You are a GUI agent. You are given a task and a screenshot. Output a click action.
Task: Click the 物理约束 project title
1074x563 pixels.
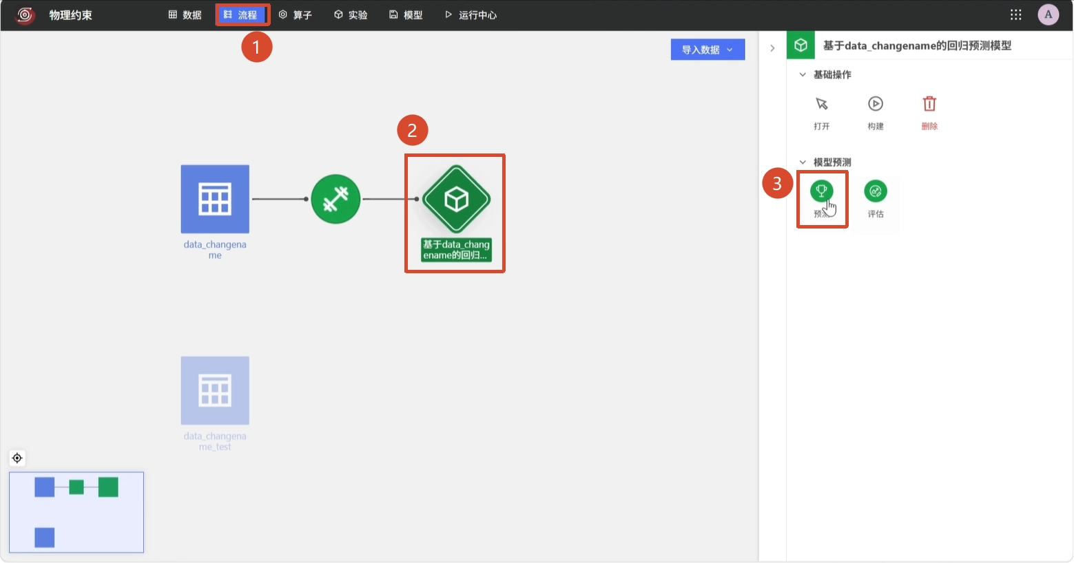click(x=71, y=15)
